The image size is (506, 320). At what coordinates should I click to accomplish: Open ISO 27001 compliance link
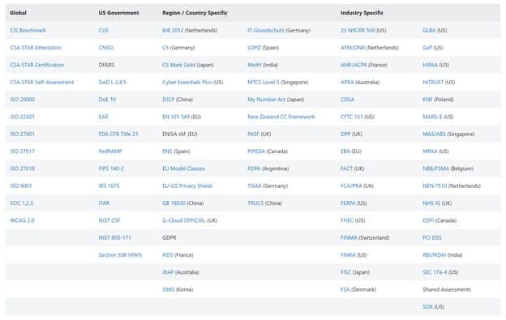(22, 134)
